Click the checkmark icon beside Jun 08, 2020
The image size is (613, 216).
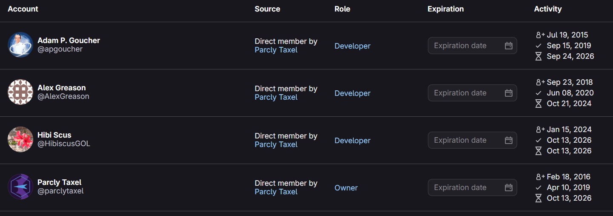click(539, 93)
